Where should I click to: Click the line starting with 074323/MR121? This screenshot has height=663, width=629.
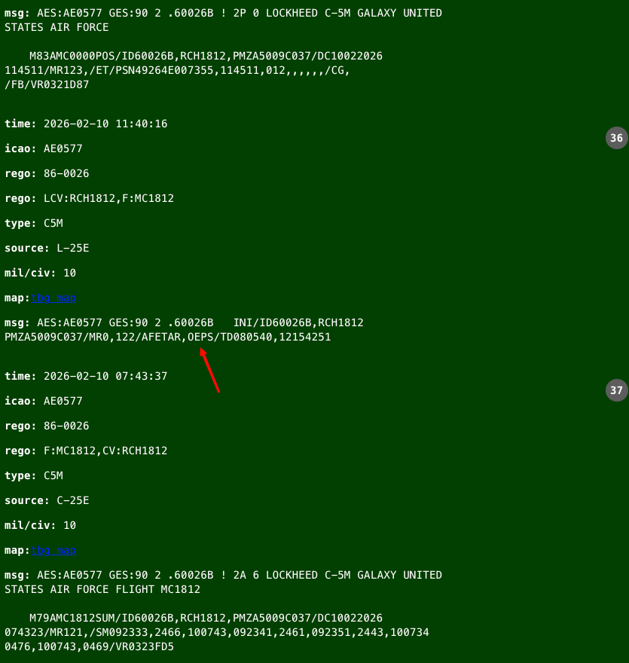[216, 633]
